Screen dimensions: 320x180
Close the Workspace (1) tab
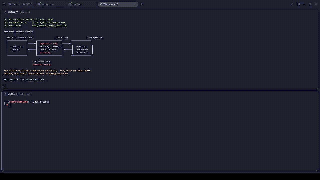(x=101, y=4)
